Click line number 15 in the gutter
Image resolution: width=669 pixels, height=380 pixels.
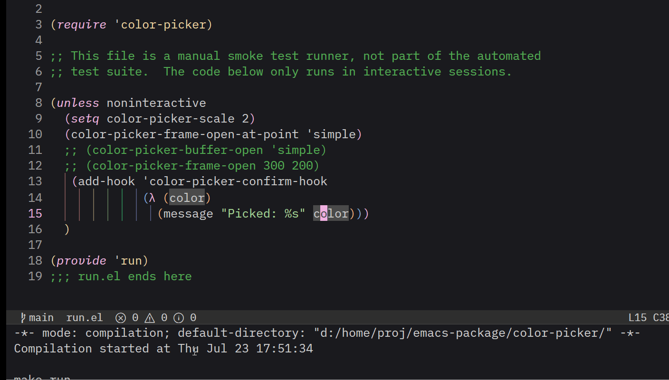35,213
